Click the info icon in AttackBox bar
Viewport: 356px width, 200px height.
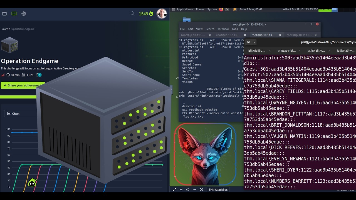(201, 189)
